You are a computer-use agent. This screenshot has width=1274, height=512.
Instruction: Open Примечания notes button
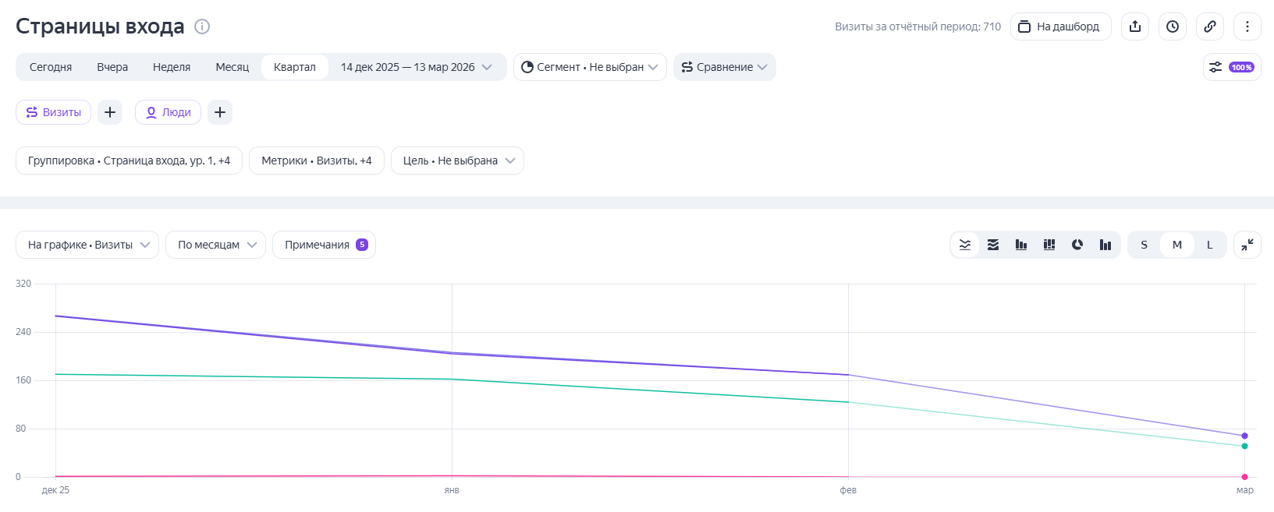(324, 245)
